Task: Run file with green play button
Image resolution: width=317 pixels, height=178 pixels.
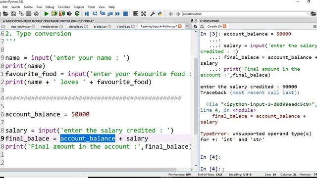Action: click(x=46, y=14)
